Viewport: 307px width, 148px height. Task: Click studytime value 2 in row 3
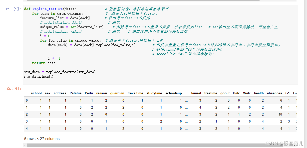[161, 121]
